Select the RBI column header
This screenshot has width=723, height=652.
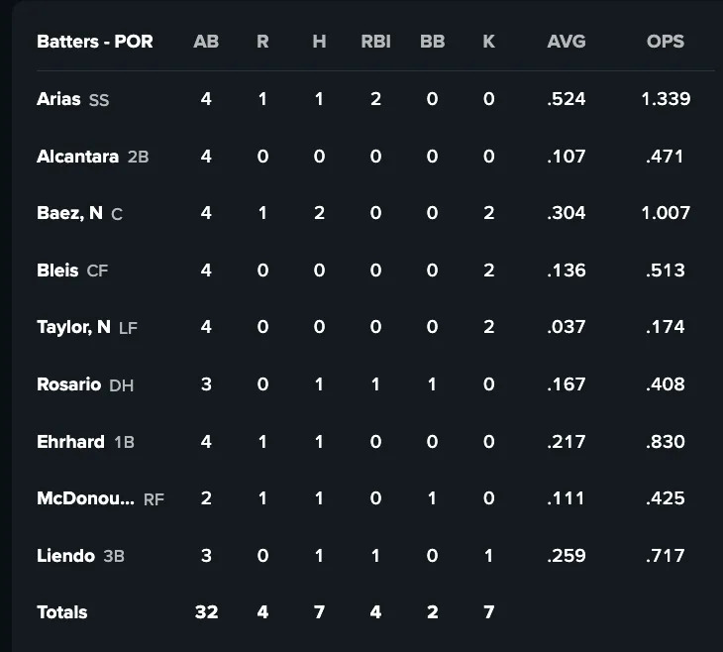tap(376, 42)
